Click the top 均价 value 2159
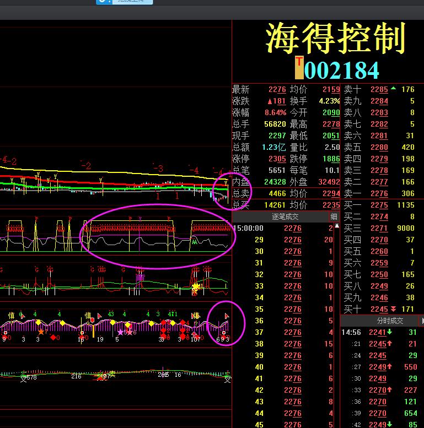 point(331,90)
